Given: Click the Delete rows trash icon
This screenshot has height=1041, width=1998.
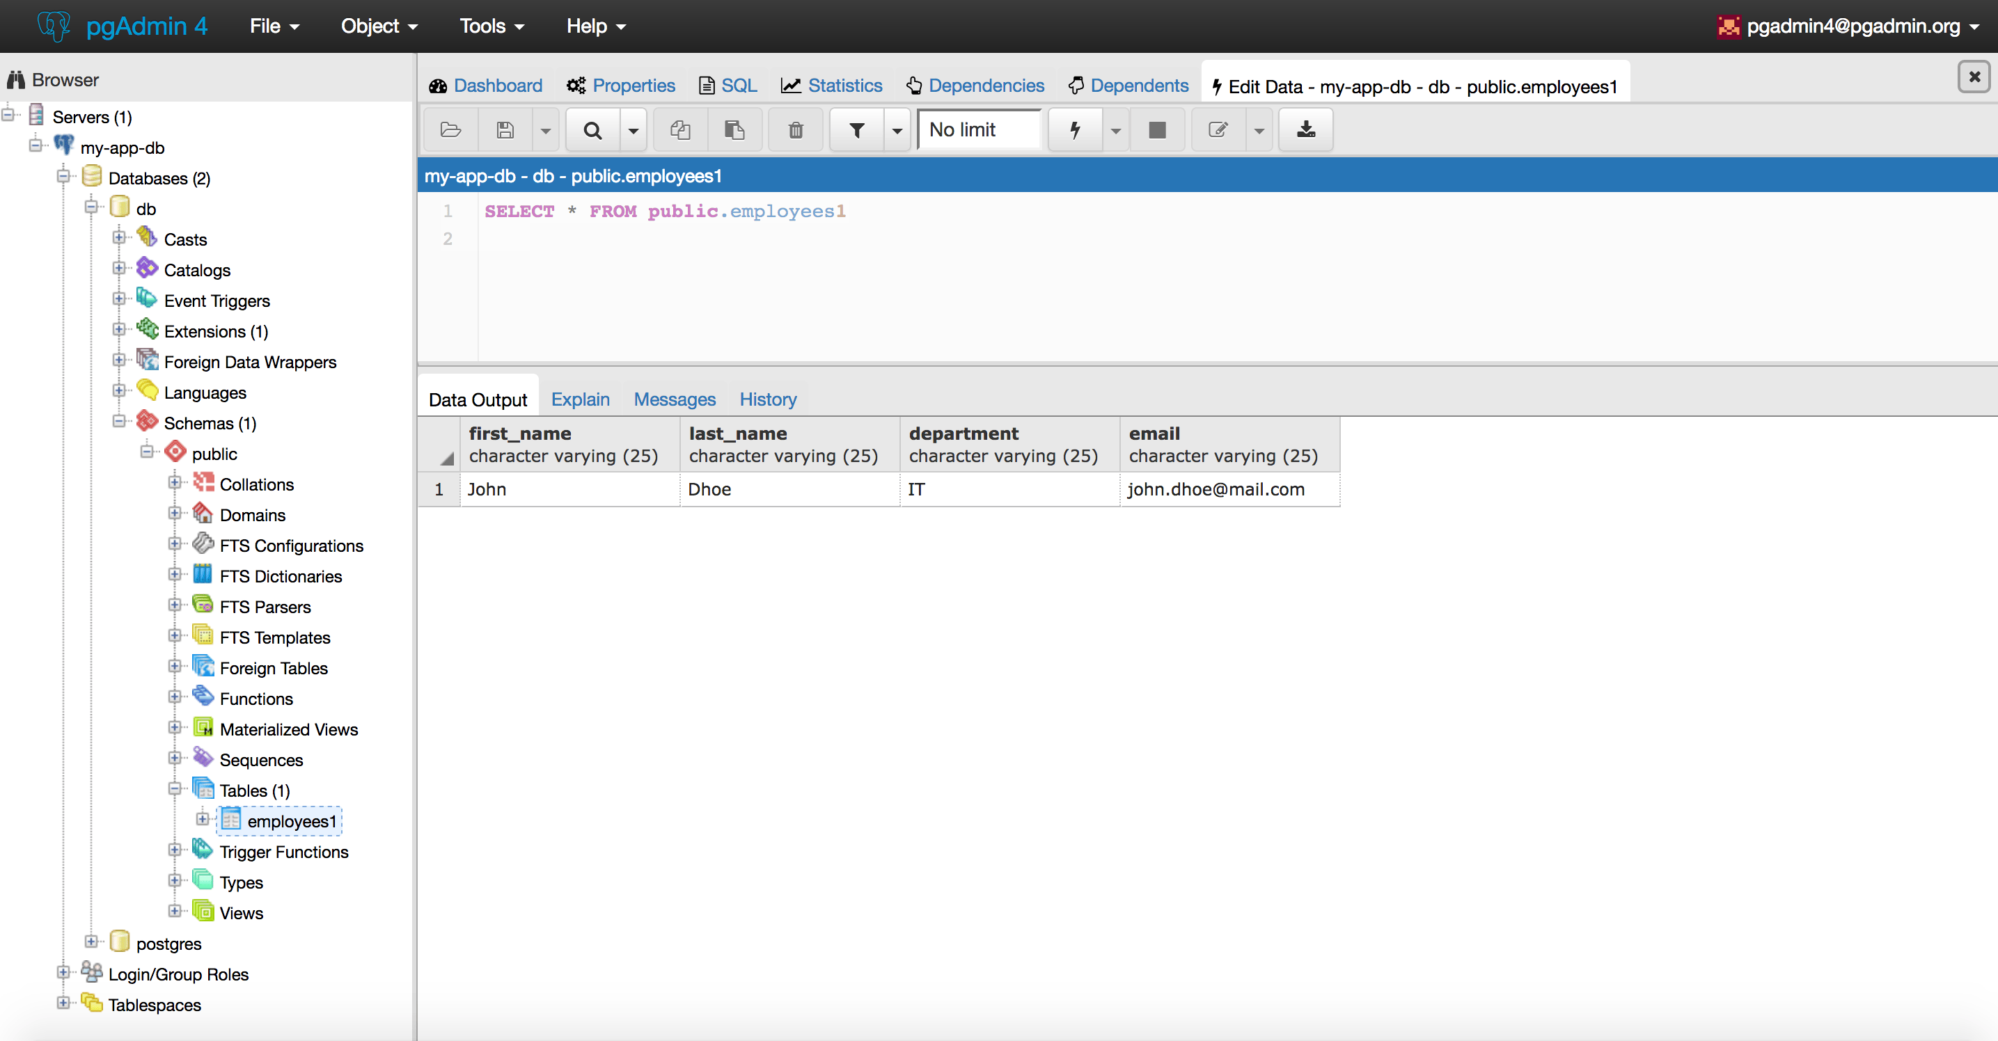Looking at the screenshot, I should pyautogui.click(x=796, y=129).
